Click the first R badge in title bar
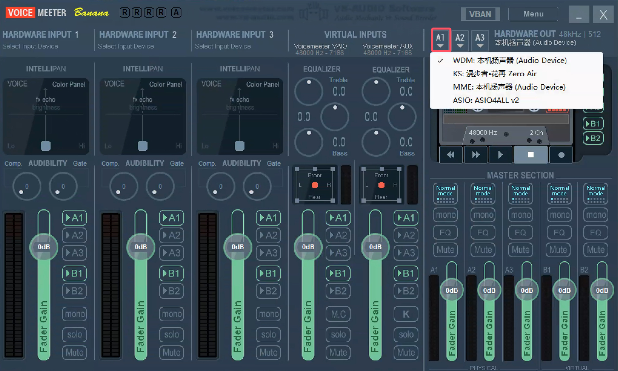 point(125,13)
